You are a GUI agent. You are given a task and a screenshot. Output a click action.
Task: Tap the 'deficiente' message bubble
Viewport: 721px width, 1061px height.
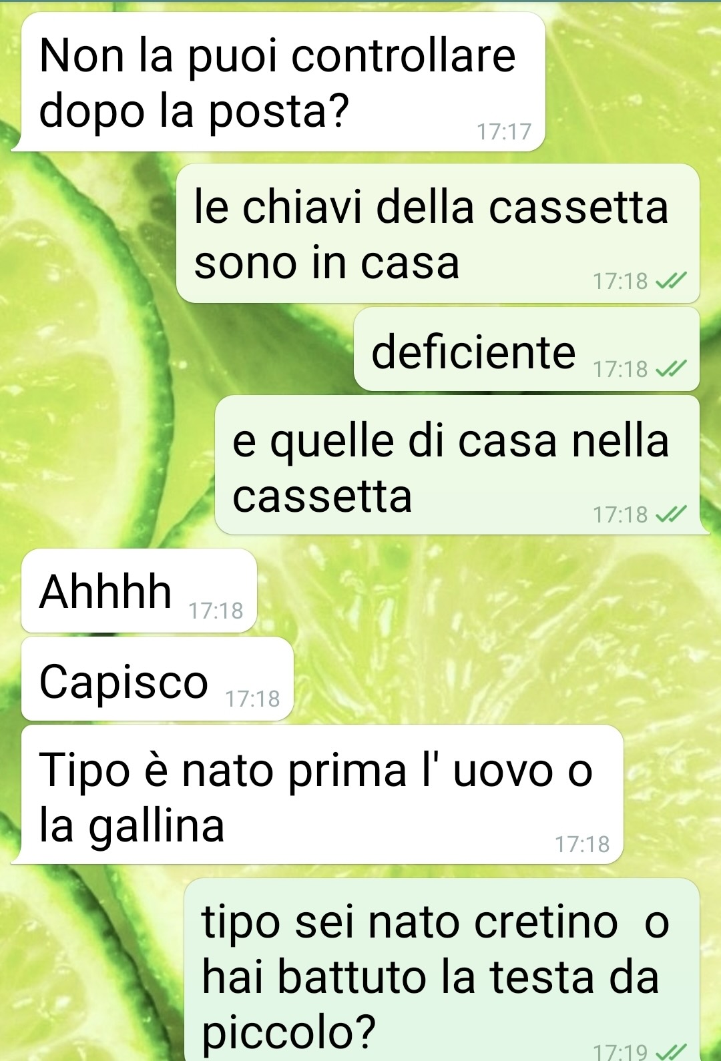tap(527, 349)
